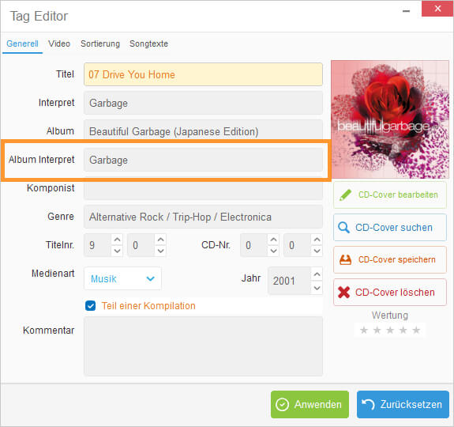This screenshot has height=427, width=454.
Task: Increase the second Titelnr. total count
Action: click(x=161, y=240)
